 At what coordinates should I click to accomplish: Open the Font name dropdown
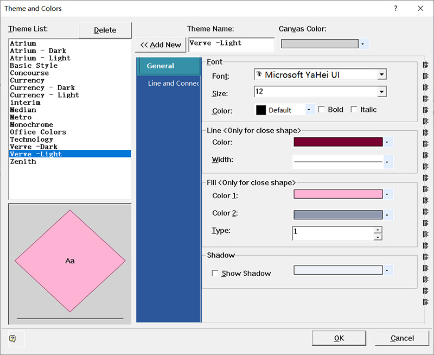381,74
